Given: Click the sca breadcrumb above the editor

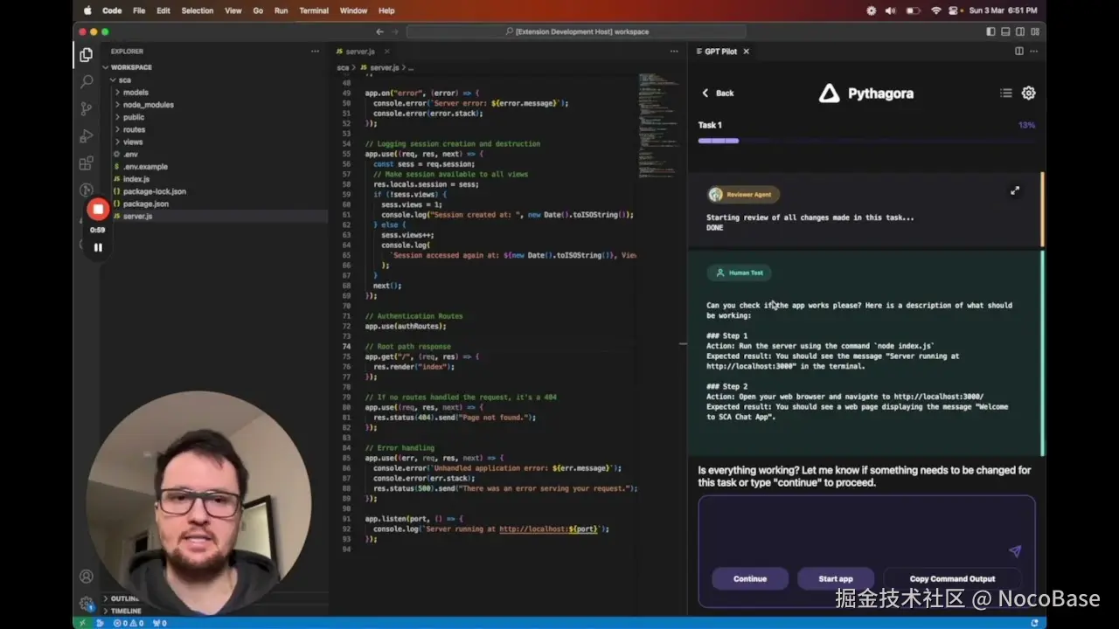Looking at the screenshot, I should [x=344, y=67].
